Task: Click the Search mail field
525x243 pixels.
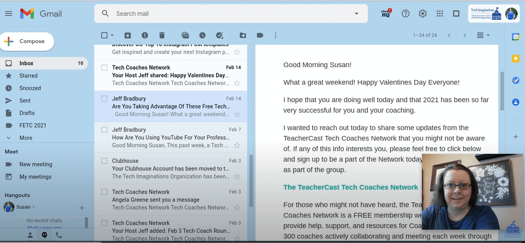Action: pos(231,14)
